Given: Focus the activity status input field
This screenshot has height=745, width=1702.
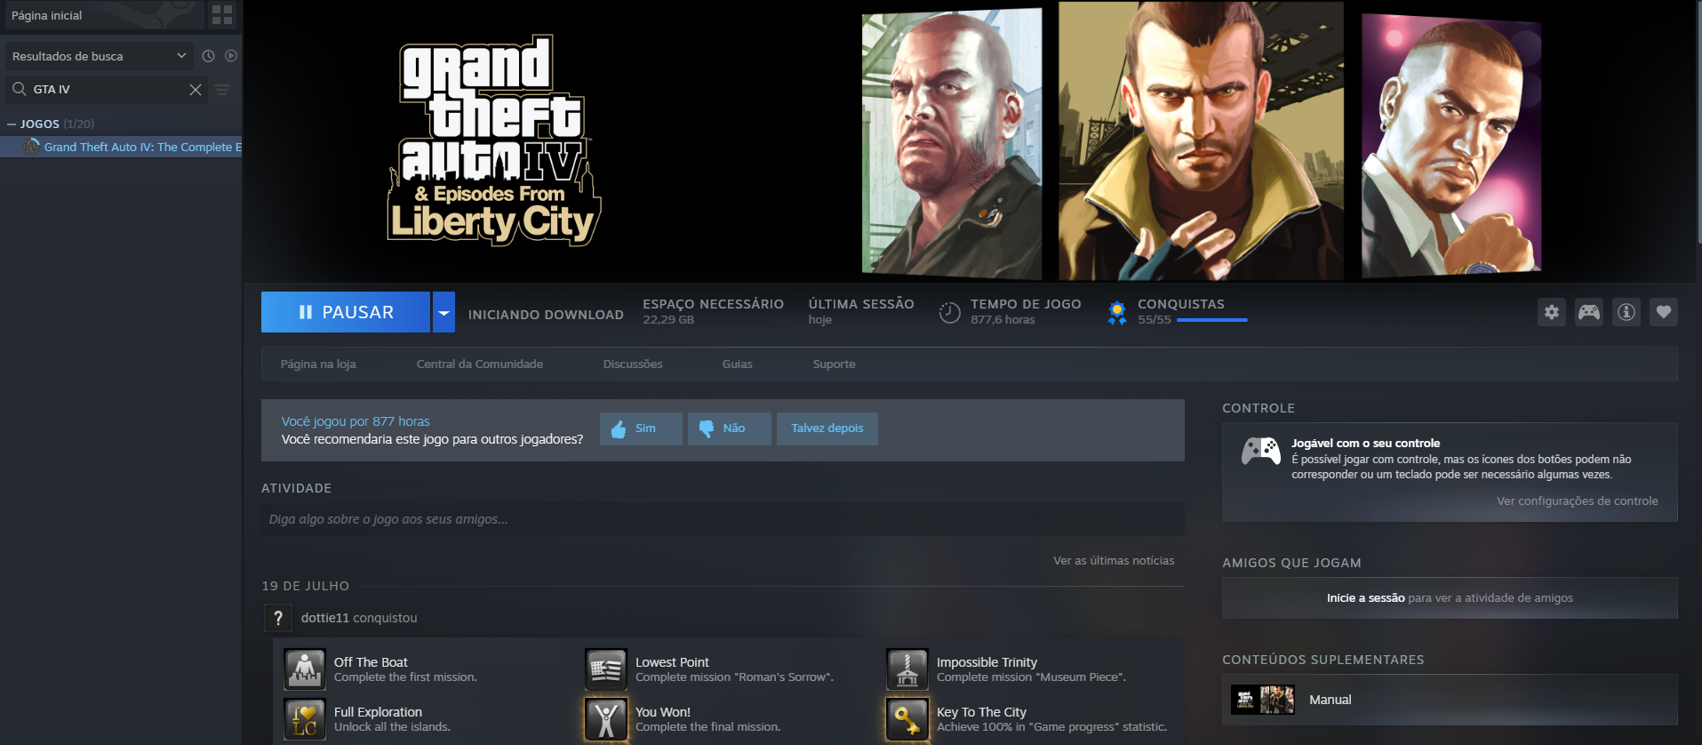Looking at the screenshot, I should [x=723, y=519].
